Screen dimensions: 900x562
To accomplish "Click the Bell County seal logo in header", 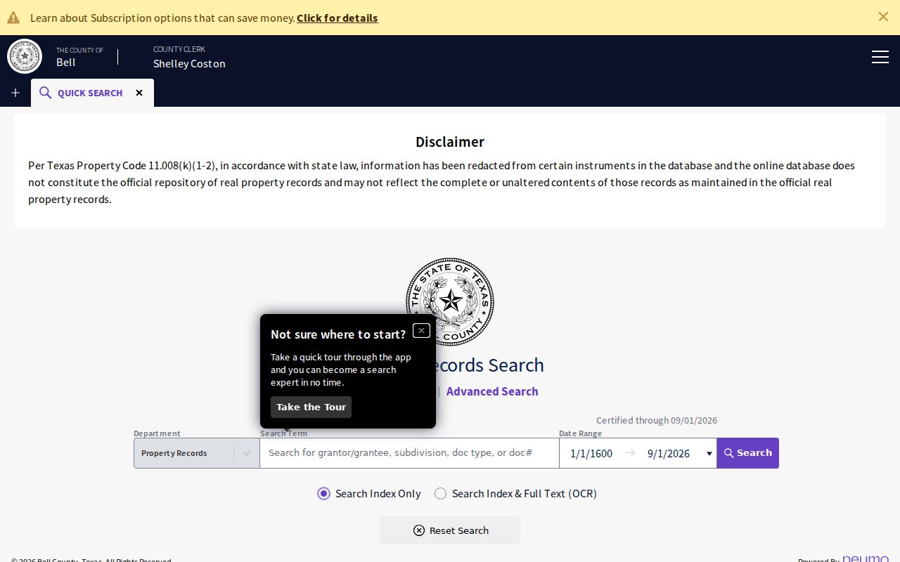I will pos(25,56).
